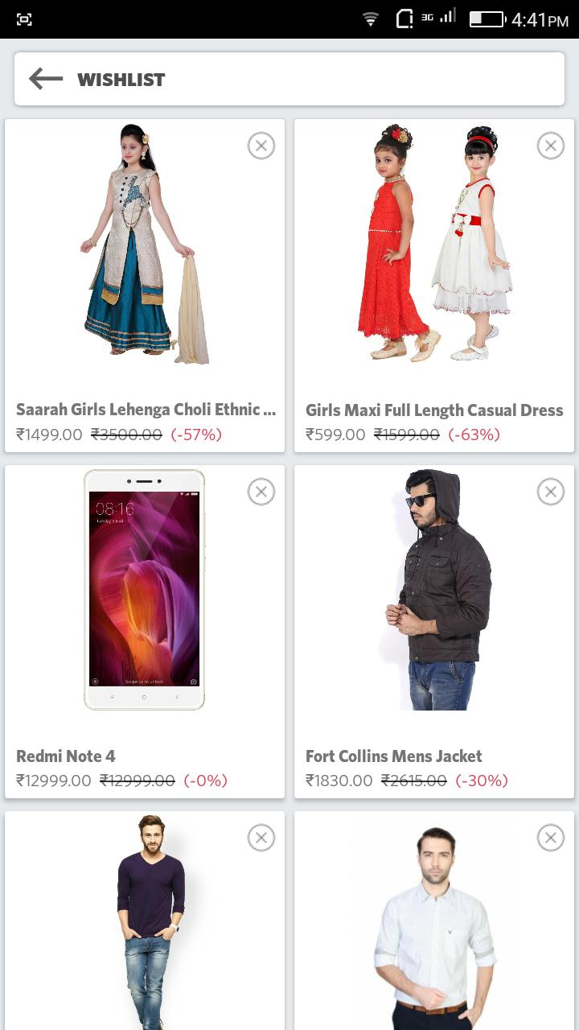Remove purple v-neck t-shirt from wishlist
This screenshot has width=579, height=1030.
261,838
